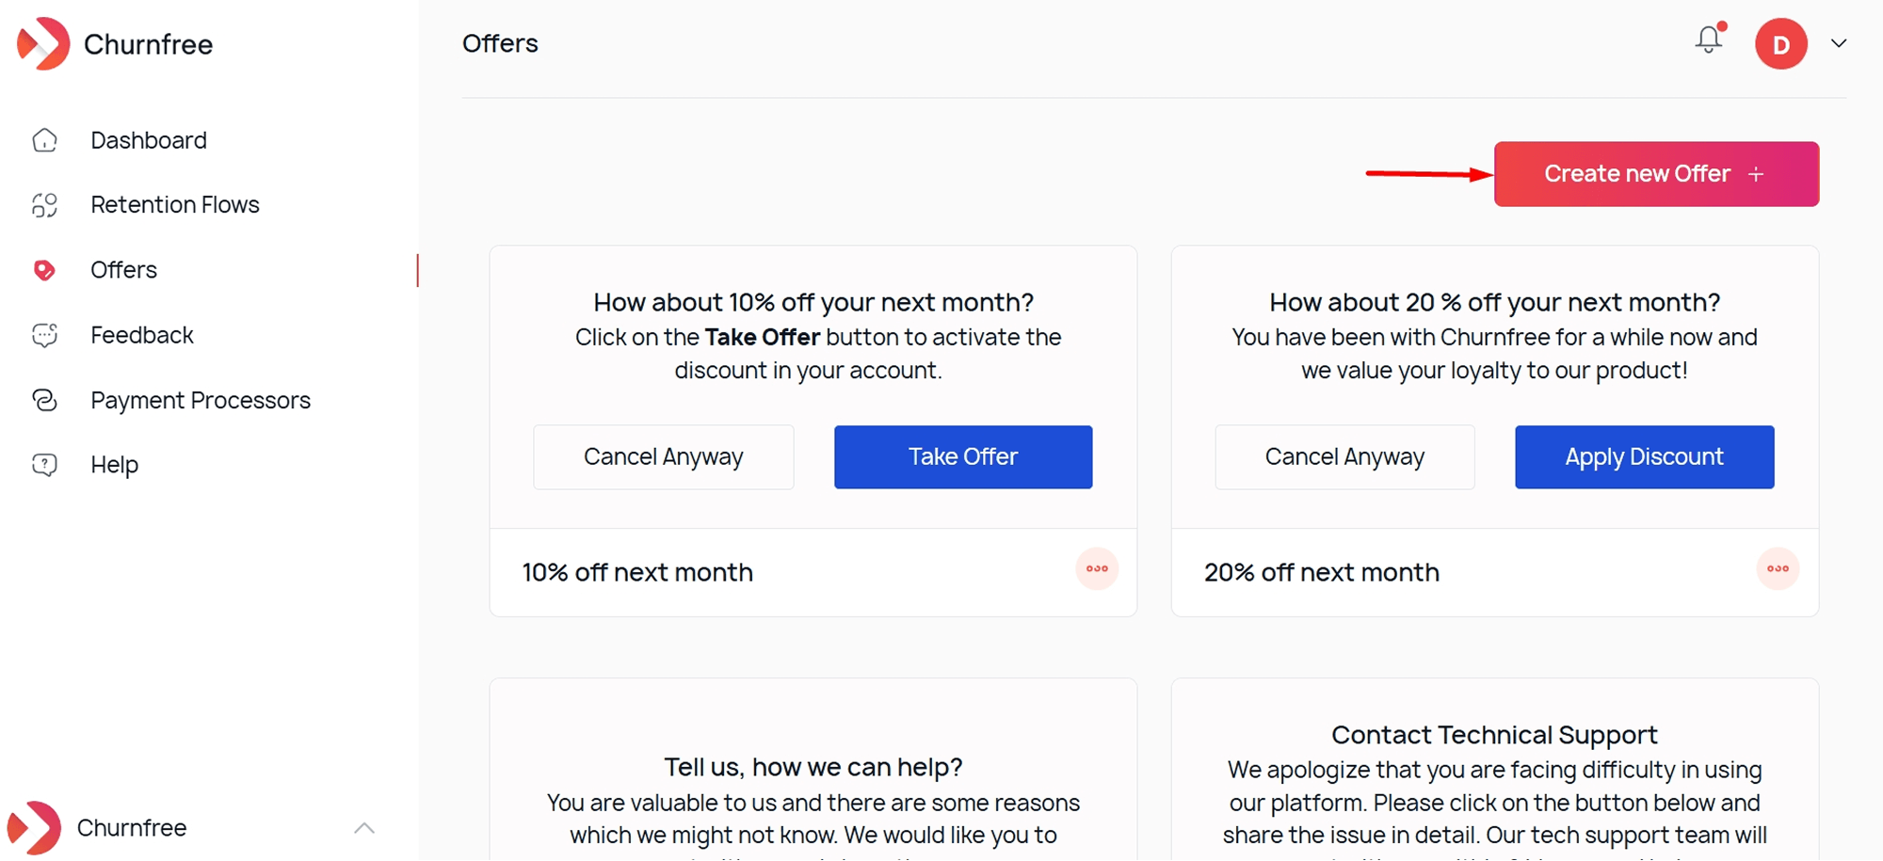Open Feedback using its chat bubble icon
The image size is (1883, 861).
click(43, 334)
